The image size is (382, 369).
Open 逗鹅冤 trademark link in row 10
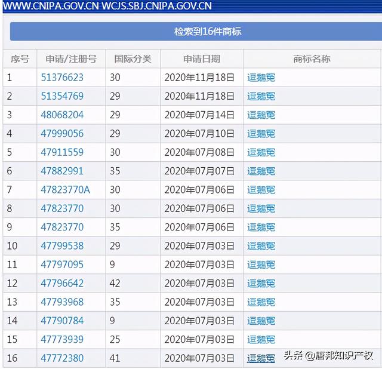(261, 245)
